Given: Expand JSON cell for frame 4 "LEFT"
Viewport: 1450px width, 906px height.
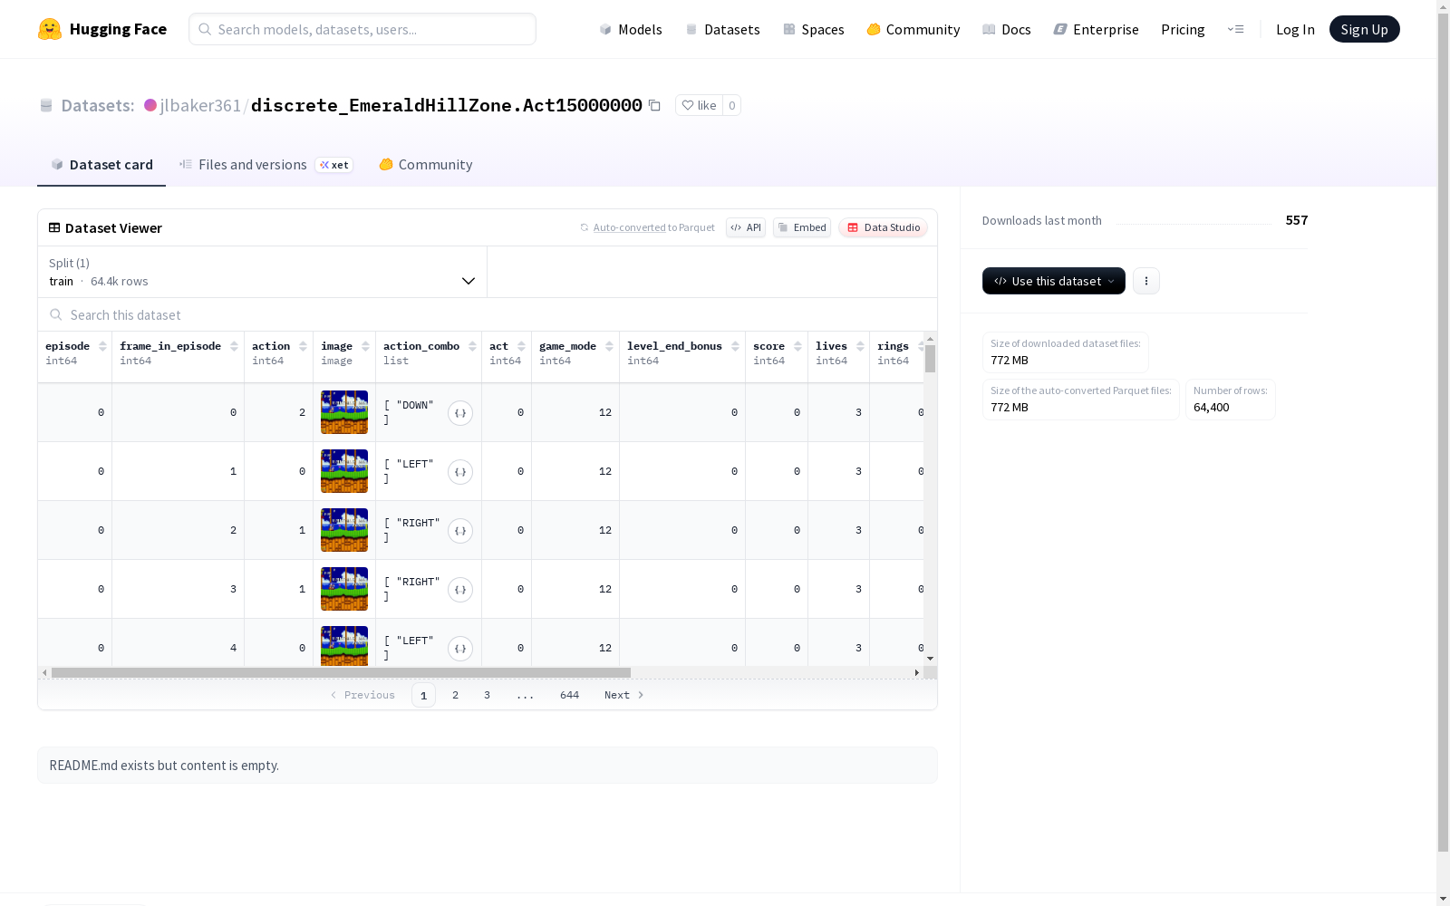Looking at the screenshot, I should coord(460,649).
